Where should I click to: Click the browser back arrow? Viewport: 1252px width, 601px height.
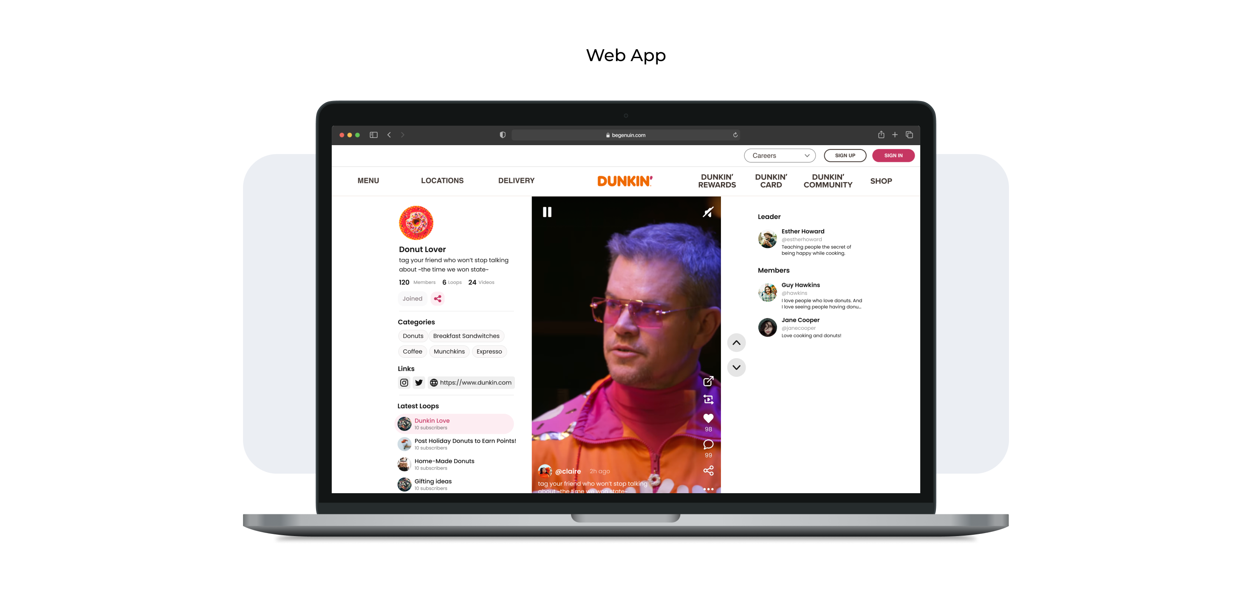click(389, 135)
